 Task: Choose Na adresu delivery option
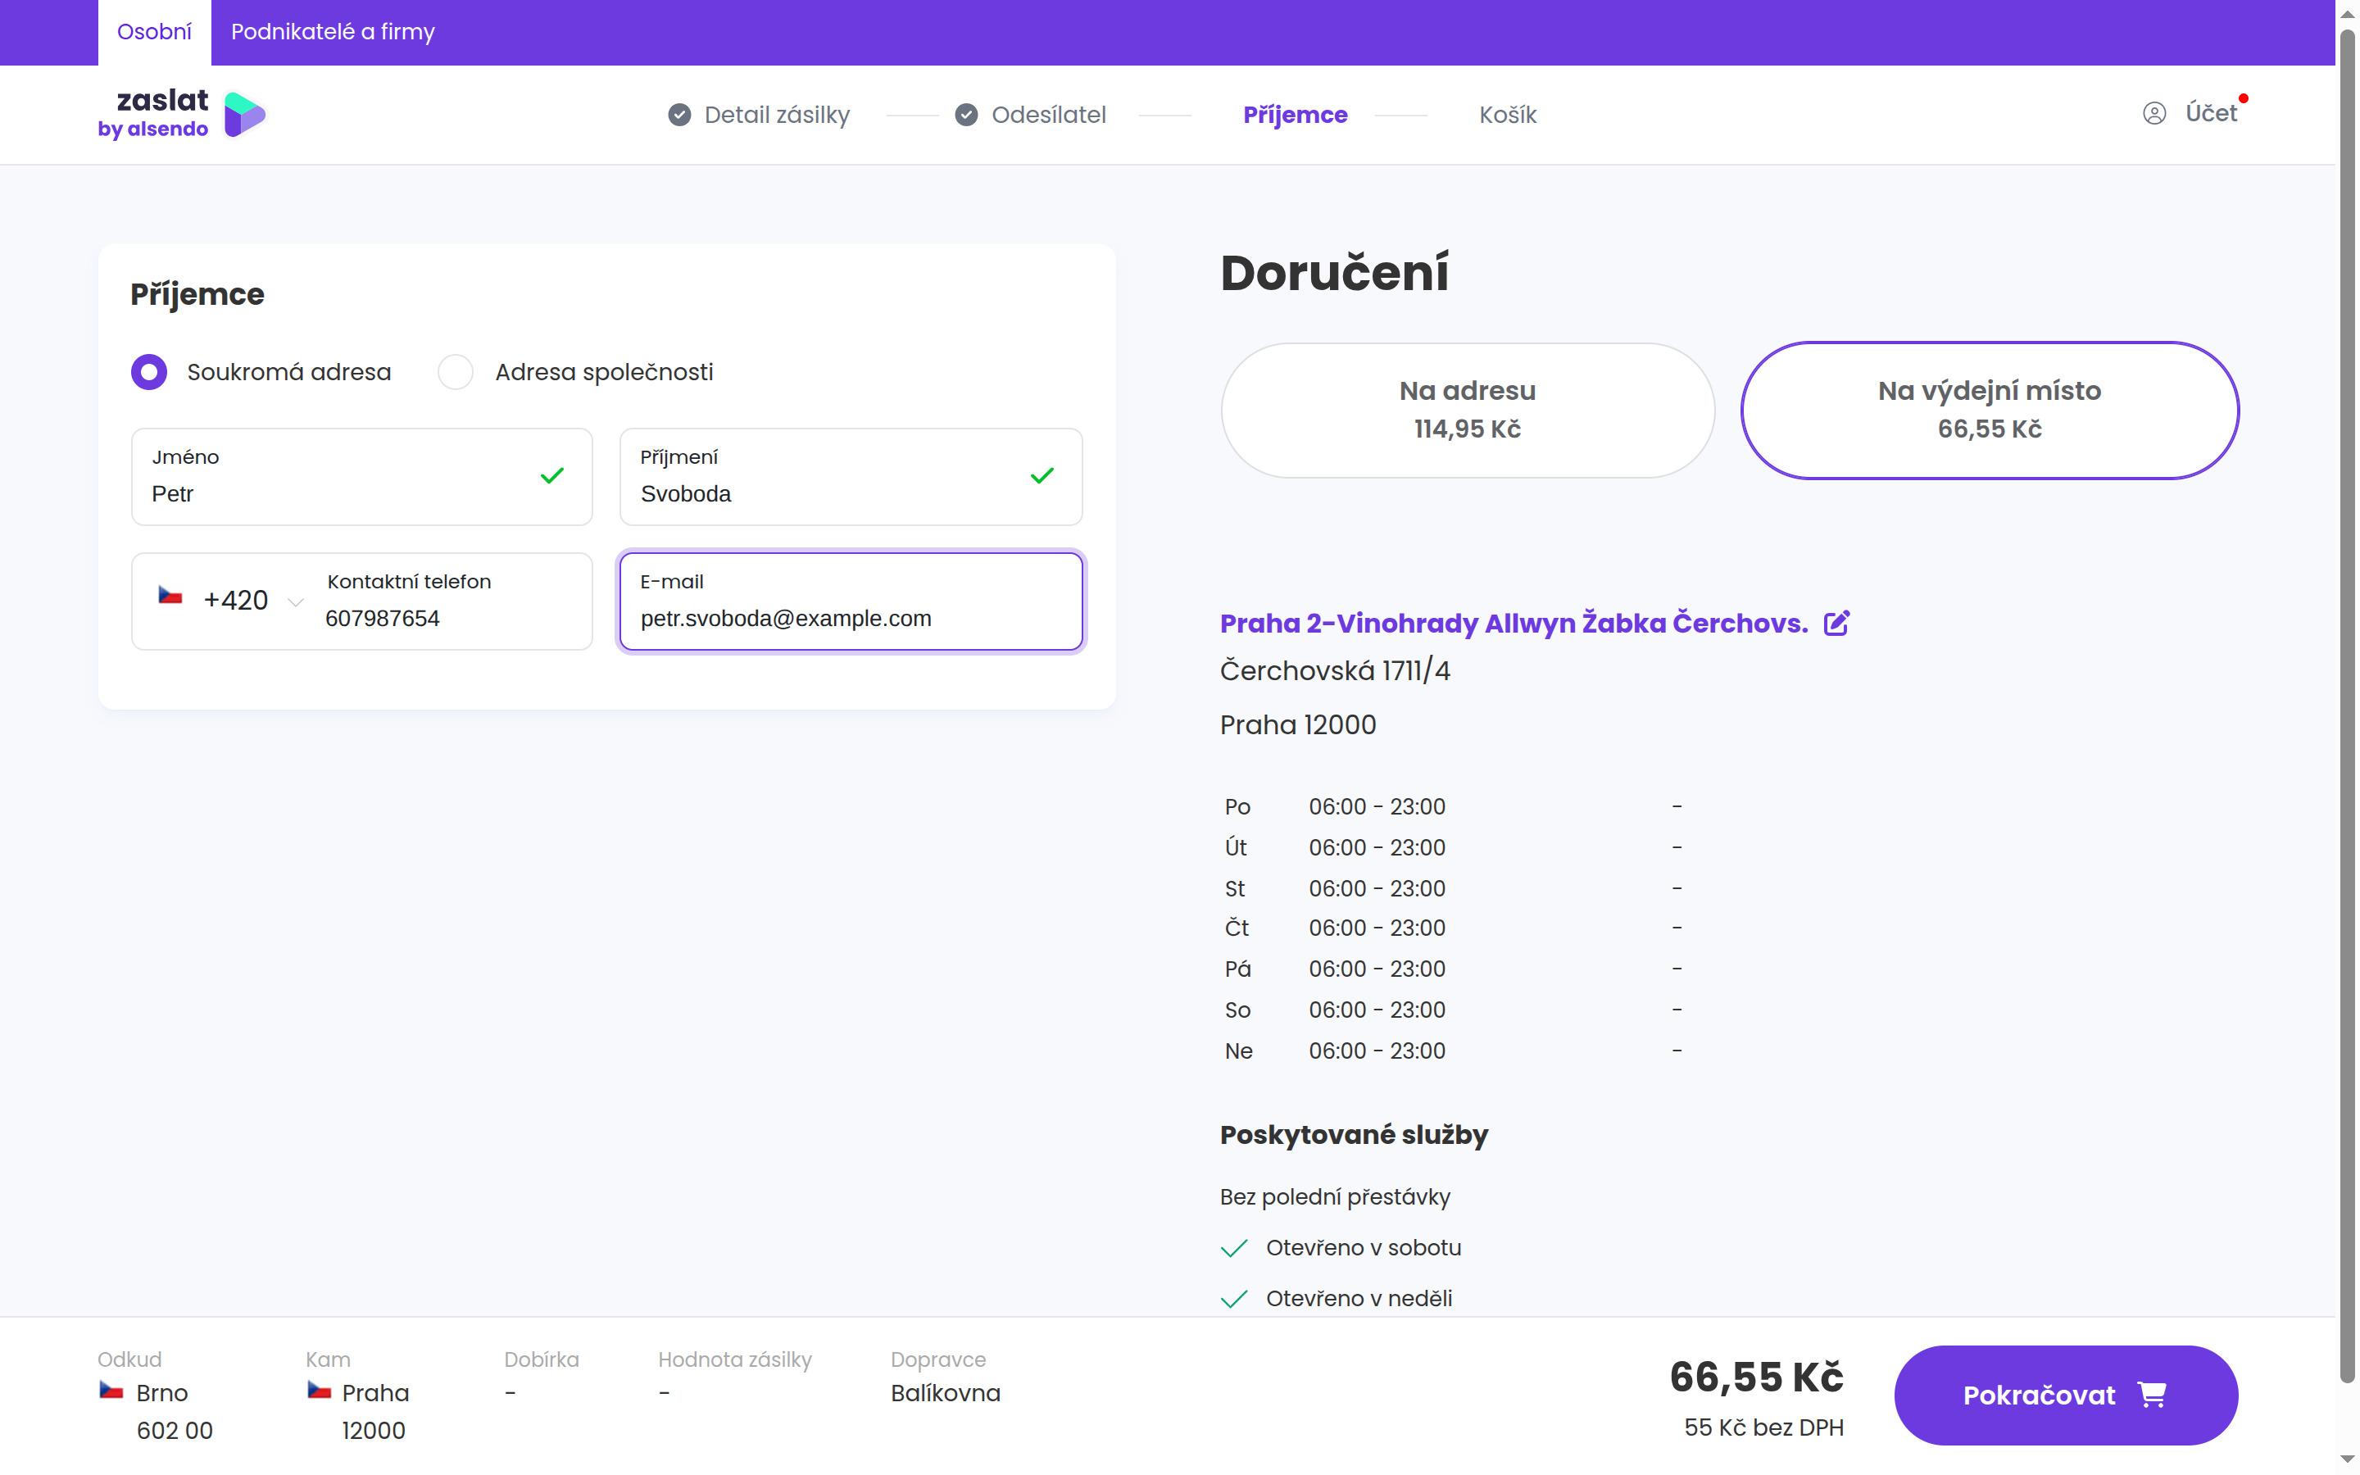(1468, 410)
